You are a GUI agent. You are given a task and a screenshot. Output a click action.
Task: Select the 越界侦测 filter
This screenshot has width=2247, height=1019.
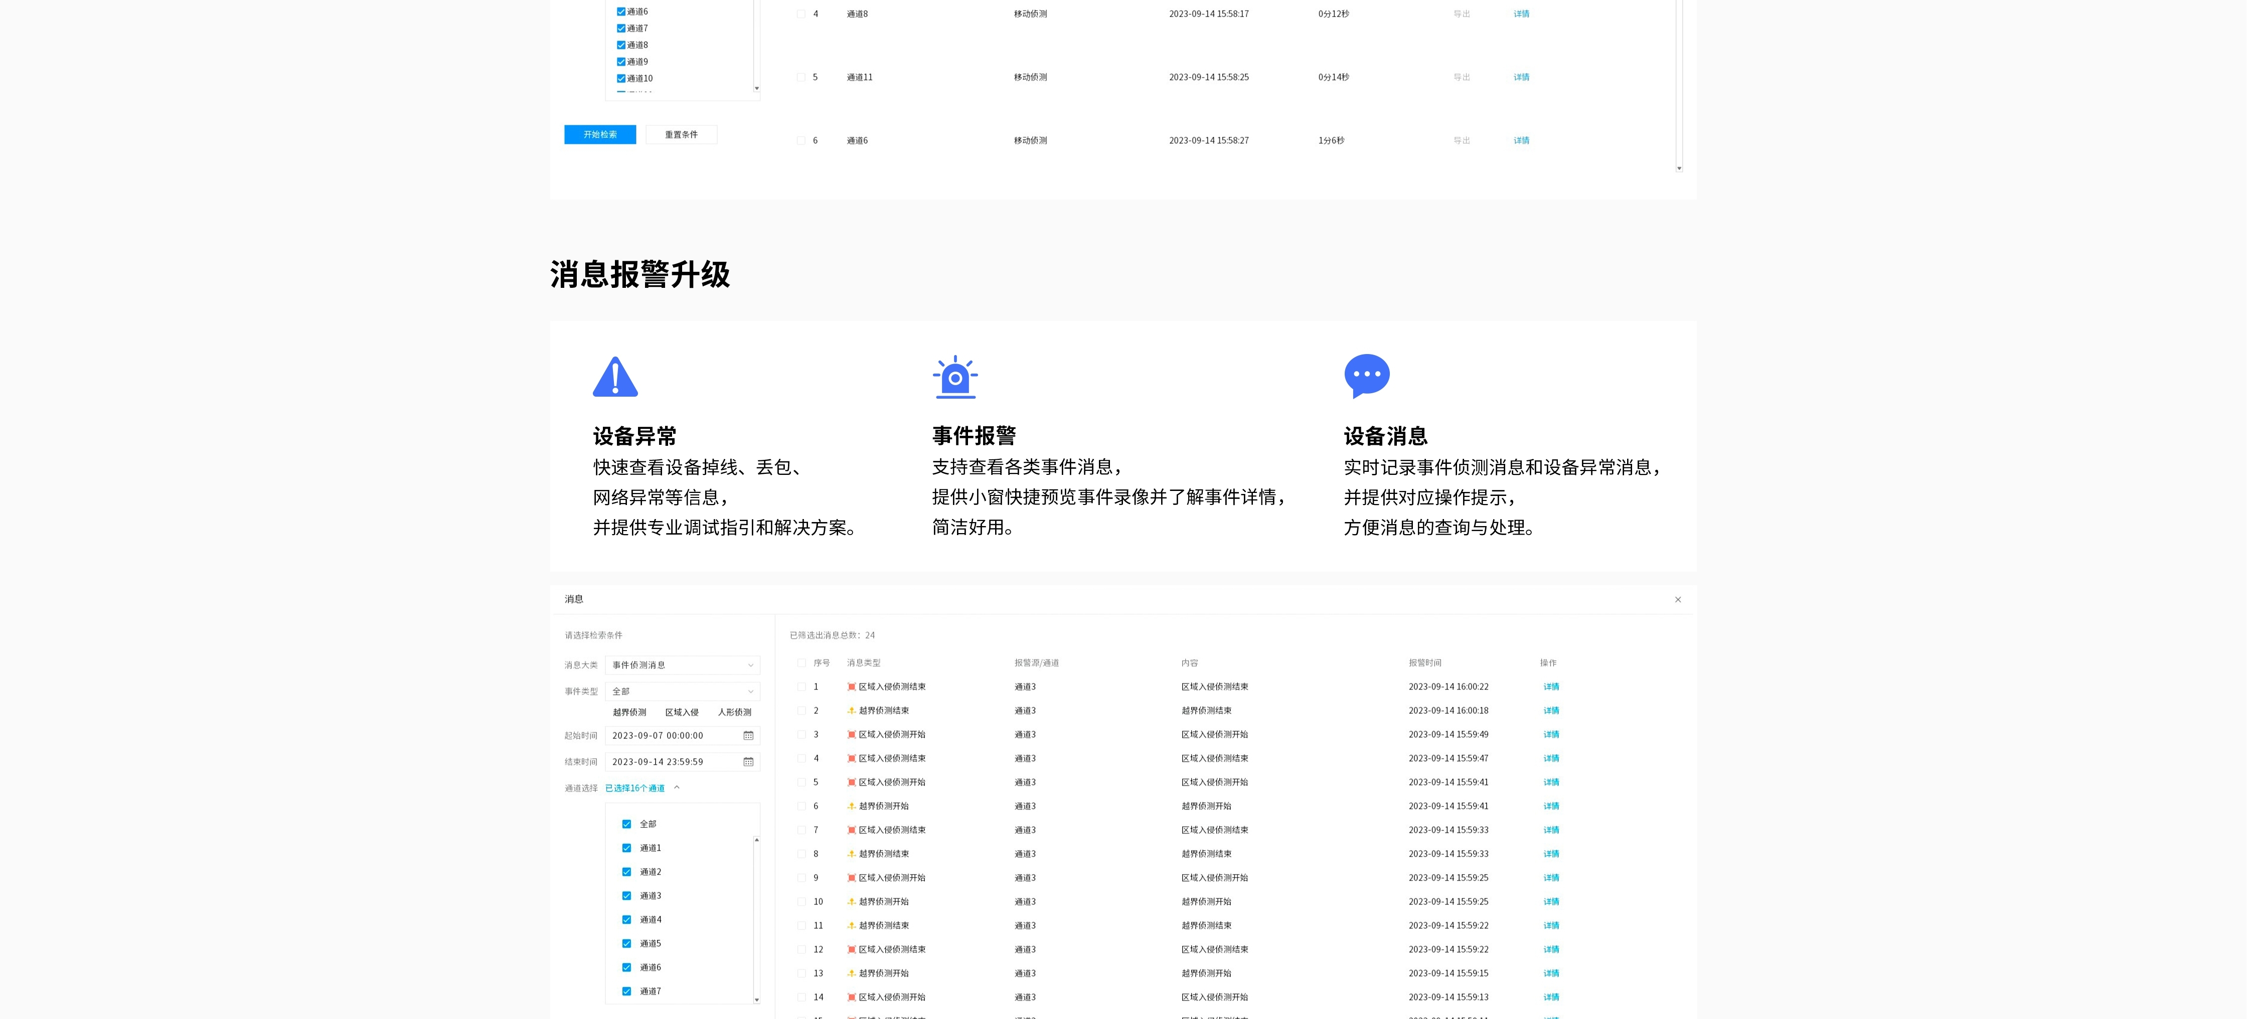click(x=630, y=713)
